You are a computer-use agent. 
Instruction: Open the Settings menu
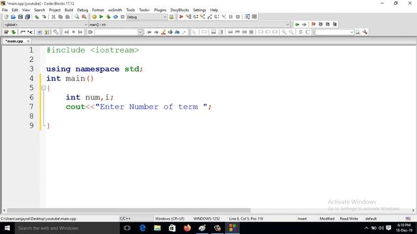[199, 10]
